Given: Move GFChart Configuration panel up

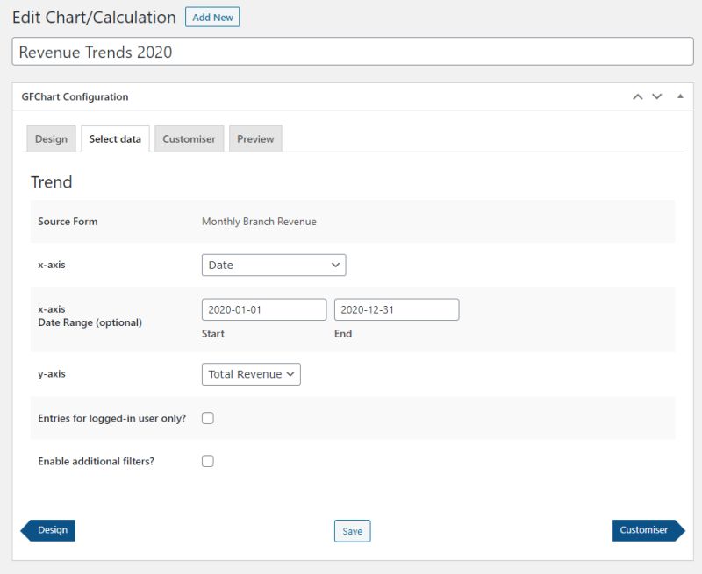Looking at the screenshot, I should point(638,96).
